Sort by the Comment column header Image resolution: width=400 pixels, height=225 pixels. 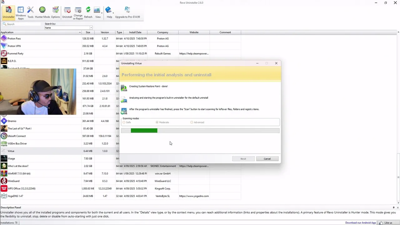point(225,32)
